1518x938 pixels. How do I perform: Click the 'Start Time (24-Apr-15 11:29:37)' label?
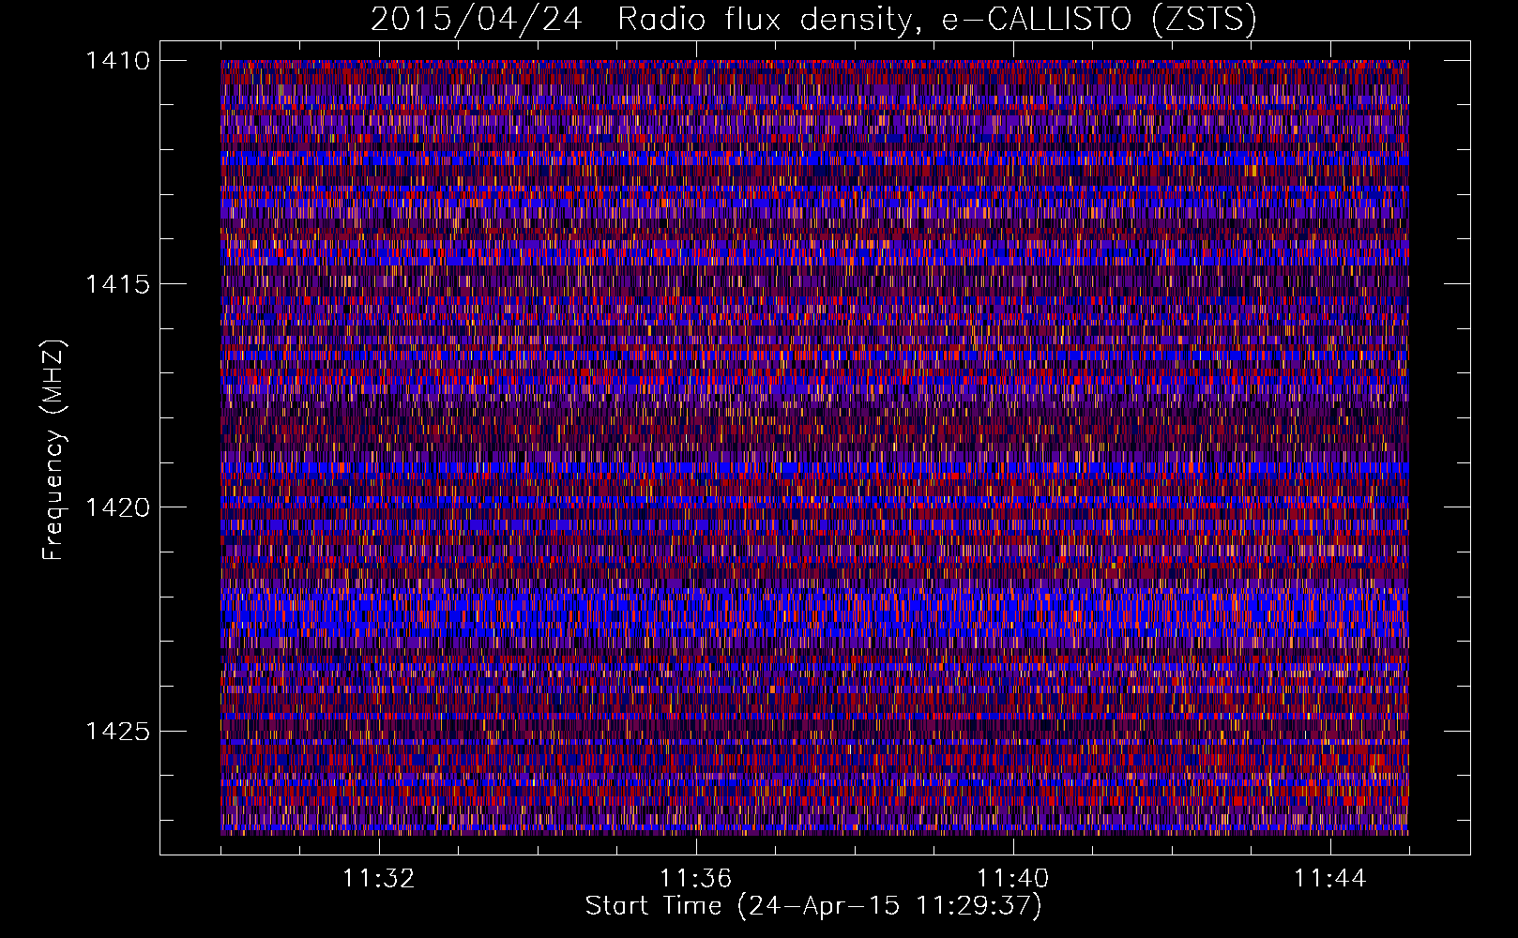tap(813, 906)
